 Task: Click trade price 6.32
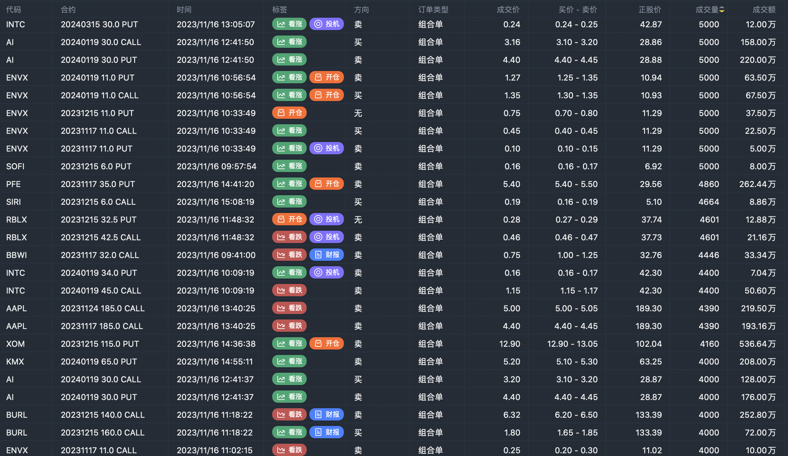pyautogui.click(x=512, y=415)
